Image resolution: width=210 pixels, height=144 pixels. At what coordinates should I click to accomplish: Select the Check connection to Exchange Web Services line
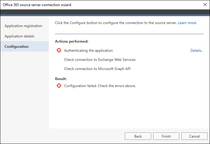(100, 60)
